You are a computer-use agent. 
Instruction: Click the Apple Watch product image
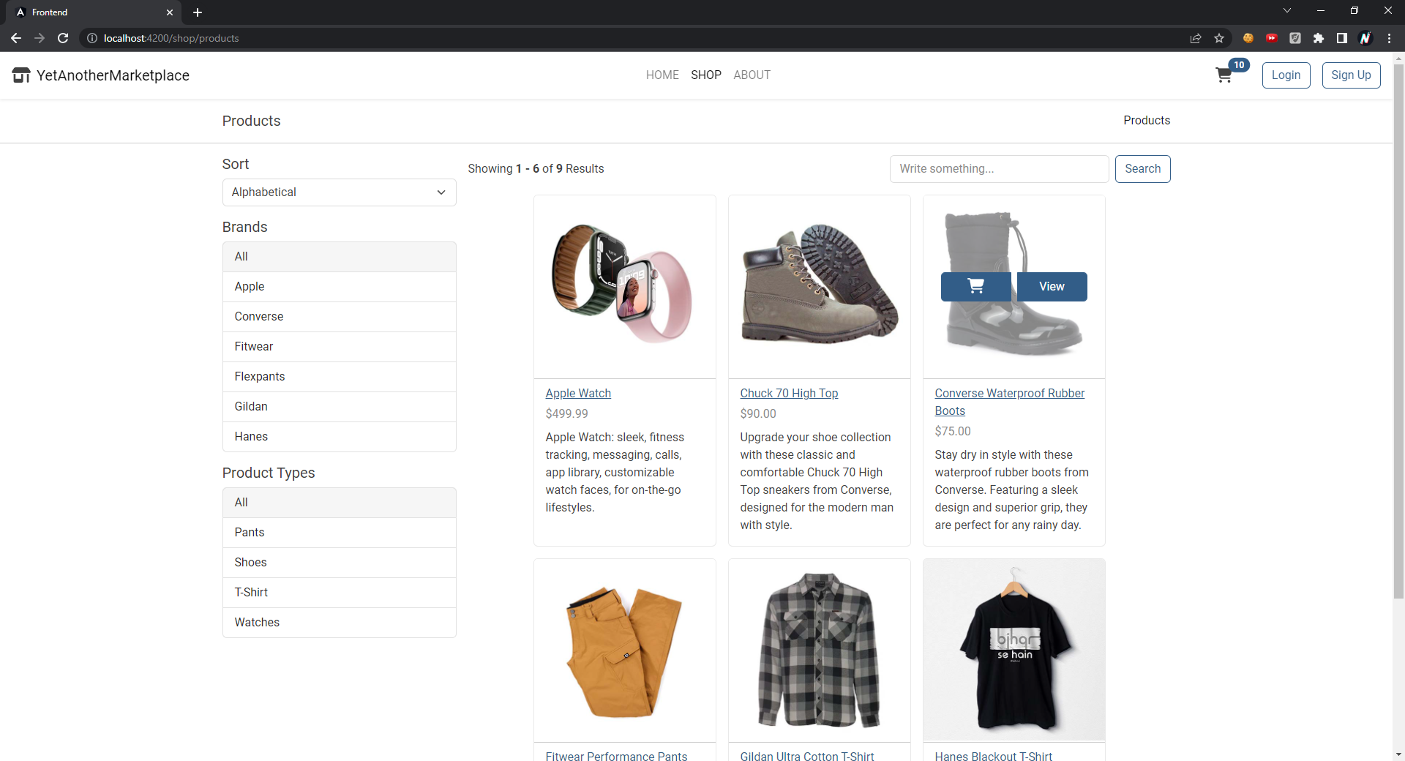pos(625,287)
